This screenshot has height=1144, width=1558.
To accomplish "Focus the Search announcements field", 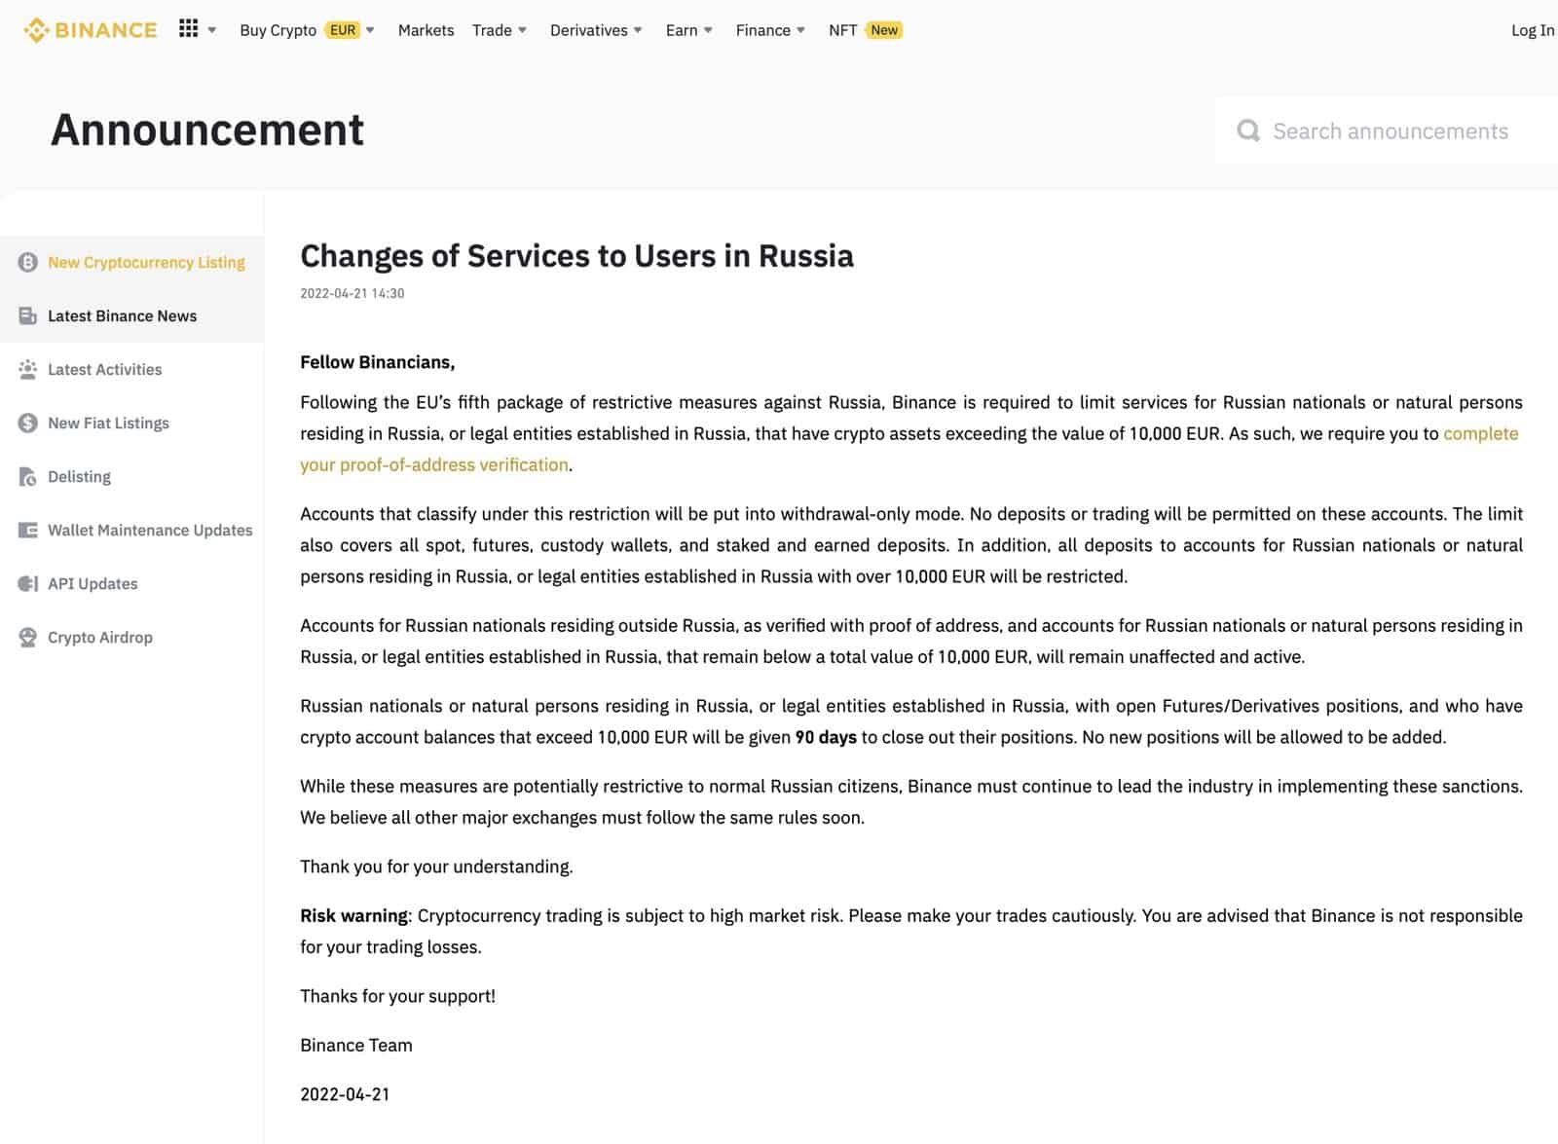I will point(1391,131).
